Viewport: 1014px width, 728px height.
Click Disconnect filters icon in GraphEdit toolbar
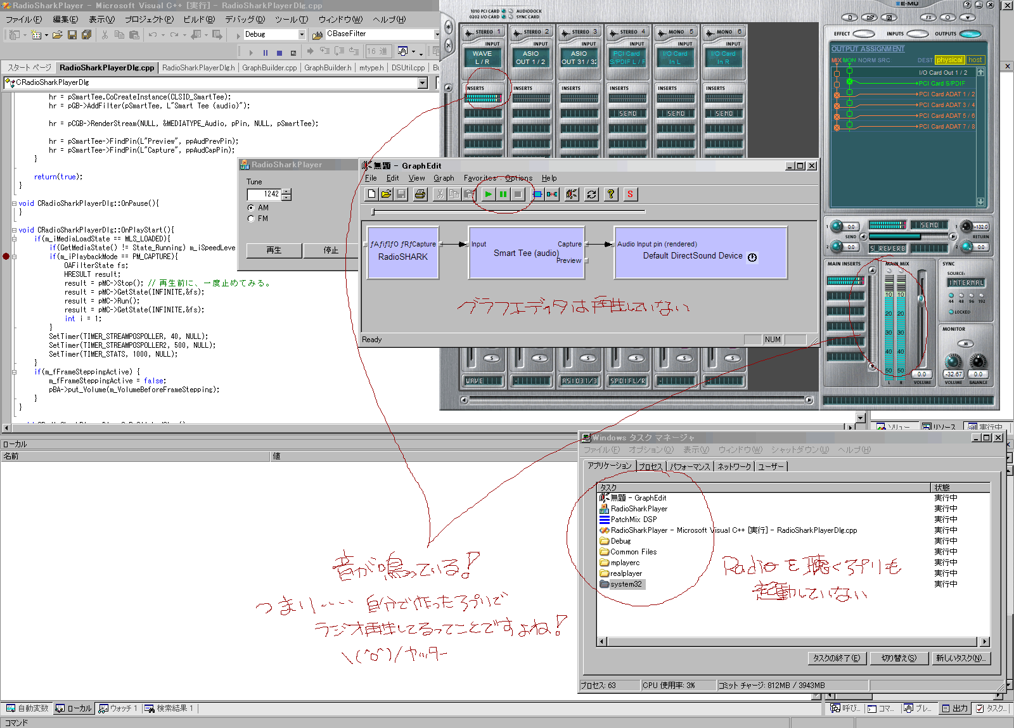[552, 195]
